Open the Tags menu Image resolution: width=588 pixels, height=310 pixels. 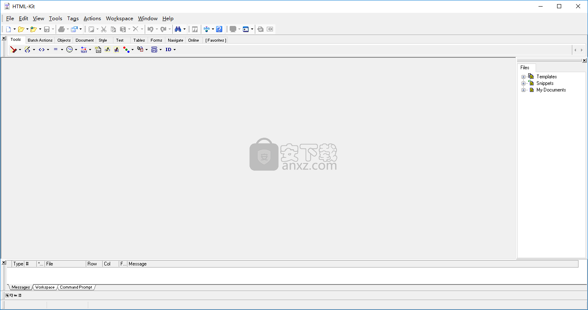coord(73,19)
